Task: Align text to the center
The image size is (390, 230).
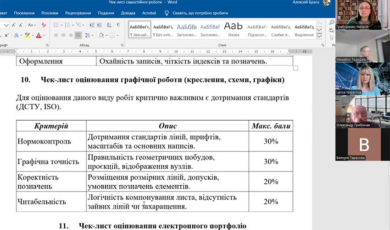Action: [64, 35]
